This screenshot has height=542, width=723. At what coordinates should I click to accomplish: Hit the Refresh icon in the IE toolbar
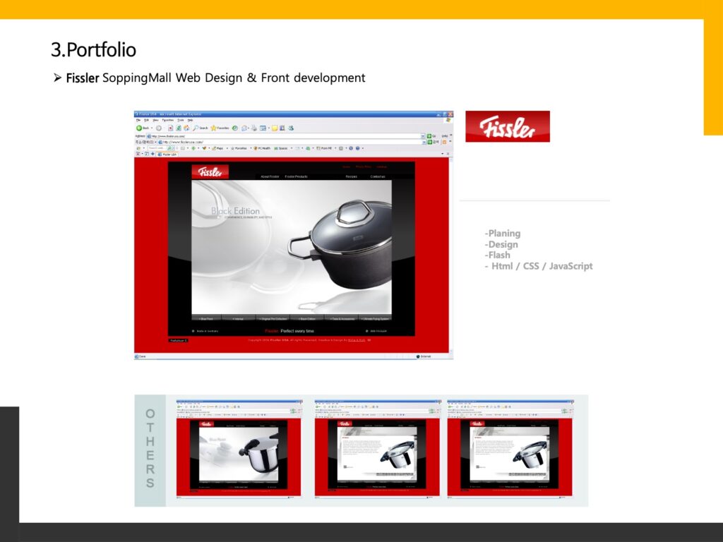click(177, 128)
